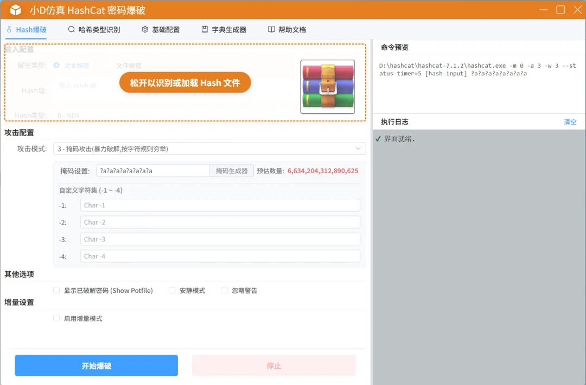The width and height of the screenshot is (586, 385).
Task: Open the 字典生成器 tab
Action: [224, 29]
